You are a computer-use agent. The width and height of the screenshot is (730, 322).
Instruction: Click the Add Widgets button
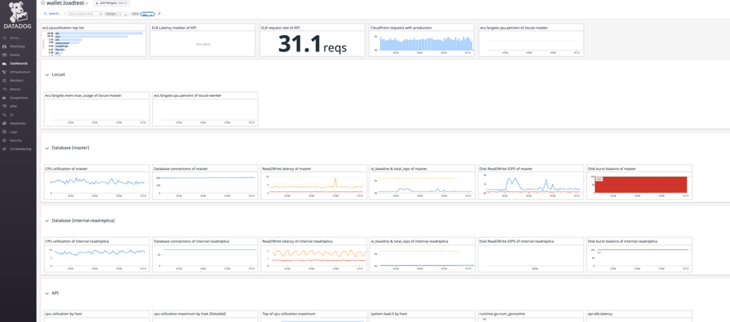[111, 3]
